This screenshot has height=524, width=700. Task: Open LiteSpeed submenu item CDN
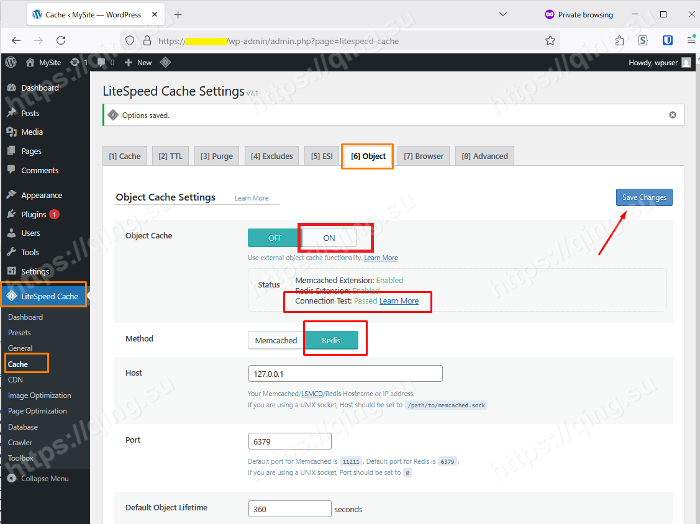[x=15, y=380]
